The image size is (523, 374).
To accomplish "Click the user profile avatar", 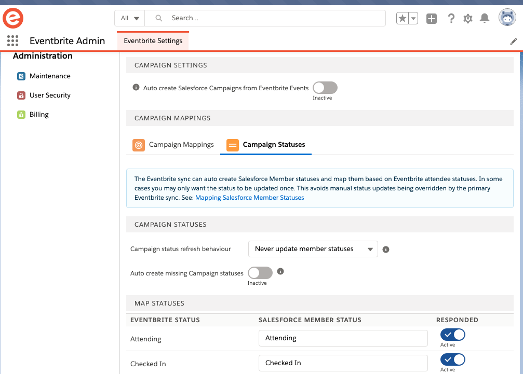I will 507,17.
